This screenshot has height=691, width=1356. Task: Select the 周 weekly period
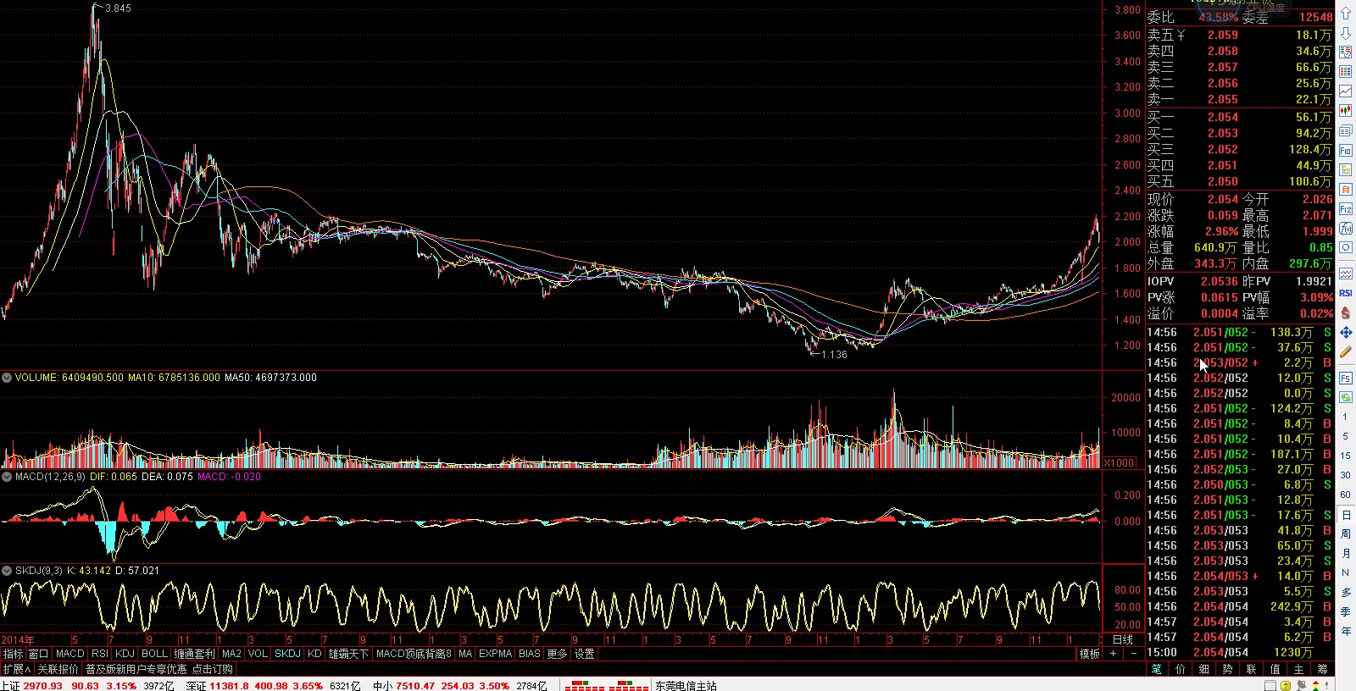pos(1345,534)
